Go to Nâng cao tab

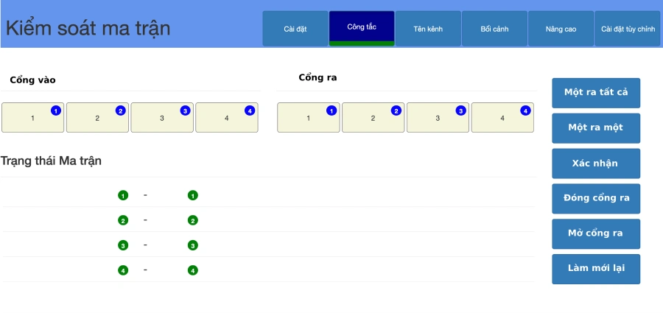pyautogui.click(x=561, y=29)
